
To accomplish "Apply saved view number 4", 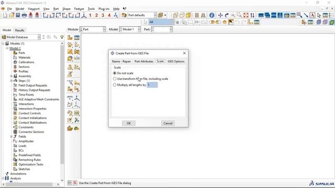I will (x=109, y=15).
